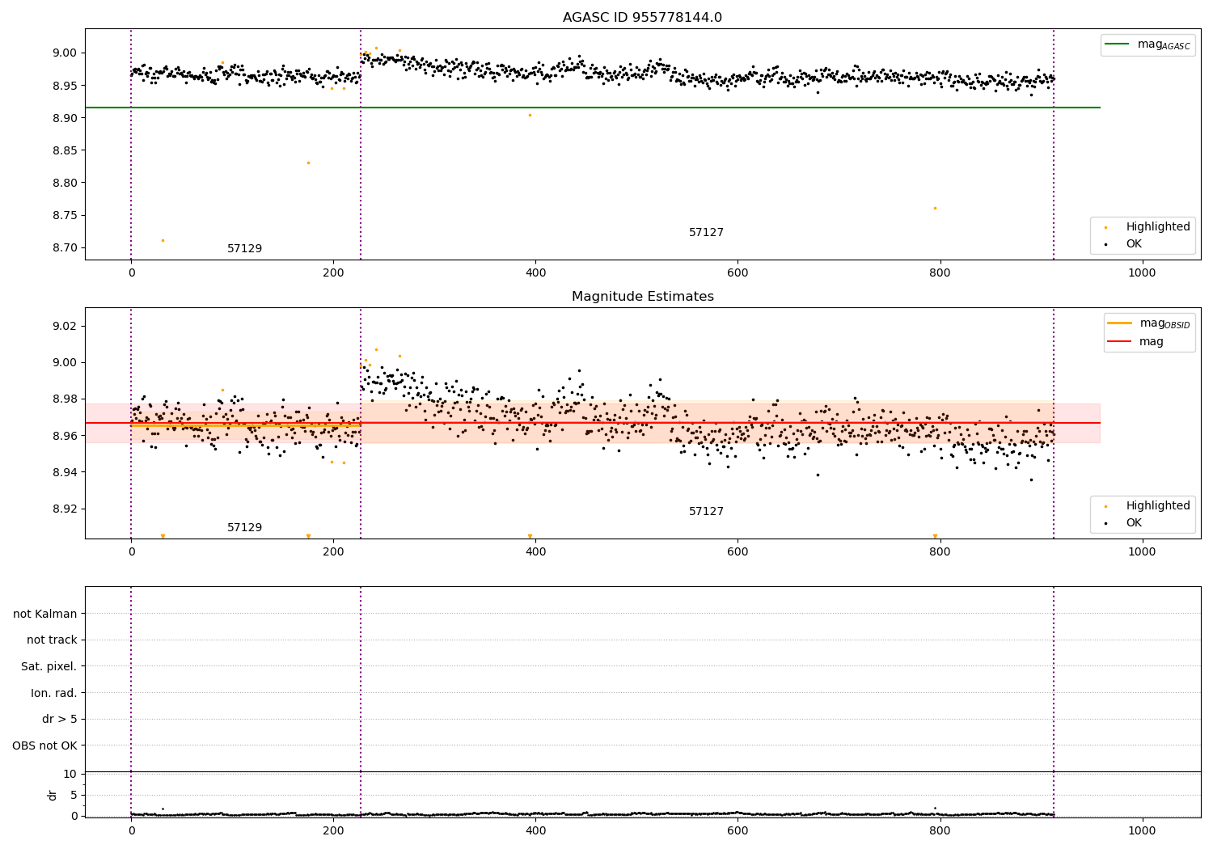Click the not Kalman axis label
This screenshot has width=1213, height=849.
tap(45, 615)
